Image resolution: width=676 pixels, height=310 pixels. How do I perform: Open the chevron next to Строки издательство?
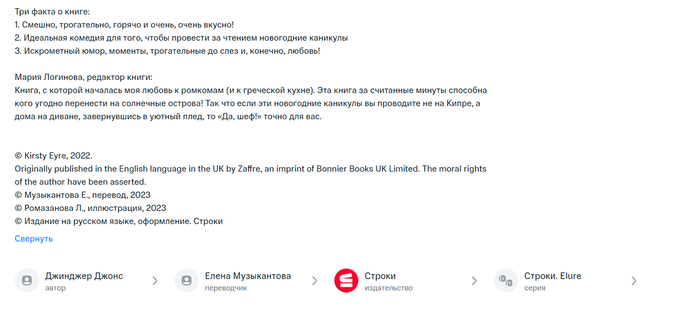coord(474,281)
